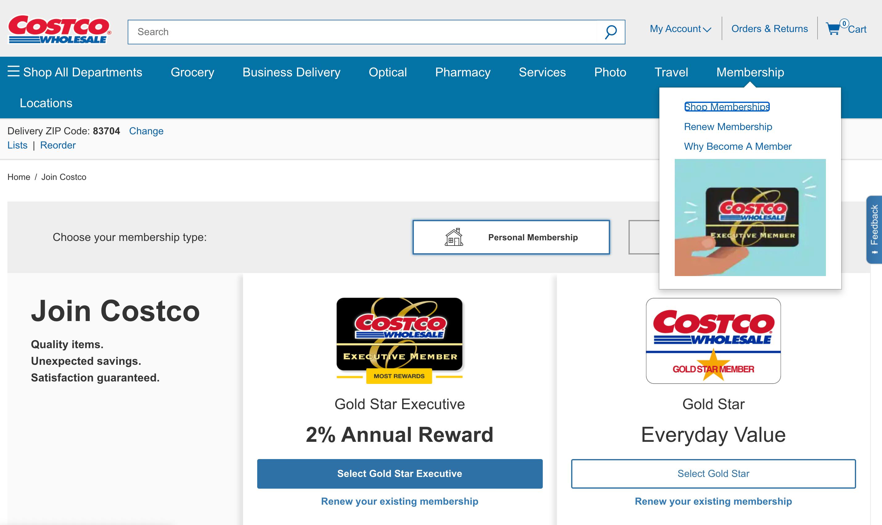Click Why Become A Member link
The image size is (882, 525).
[x=739, y=146]
